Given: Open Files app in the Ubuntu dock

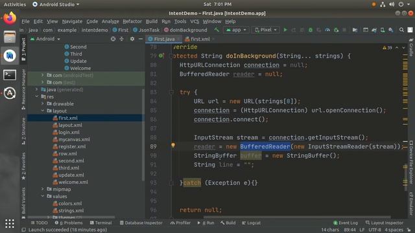Looking at the screenshot, I should [x=10, y=36].
